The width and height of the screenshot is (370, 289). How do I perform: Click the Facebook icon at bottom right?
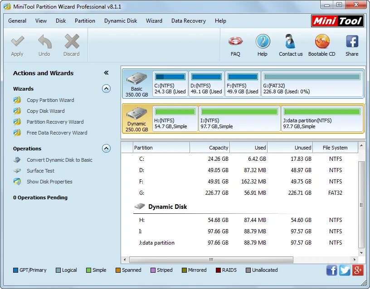[x=332, y=270]
